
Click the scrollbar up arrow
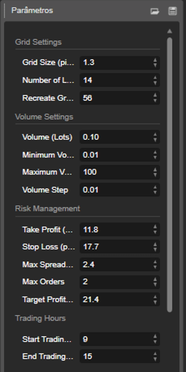(x=169, y=31)
